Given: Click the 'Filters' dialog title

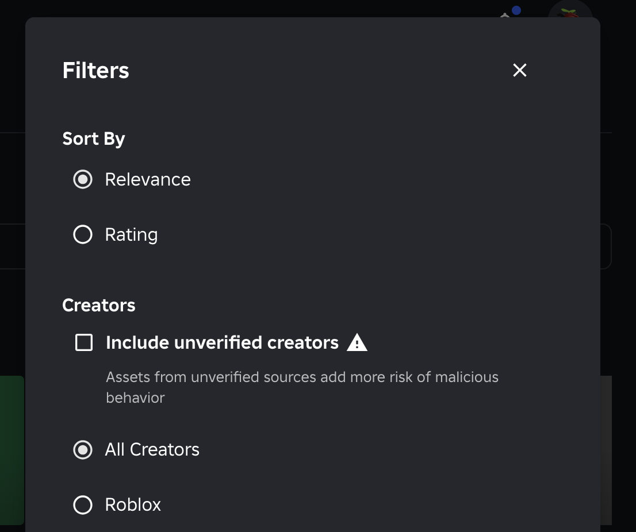Looking at the screenshot, I should [x=95, y=70].
